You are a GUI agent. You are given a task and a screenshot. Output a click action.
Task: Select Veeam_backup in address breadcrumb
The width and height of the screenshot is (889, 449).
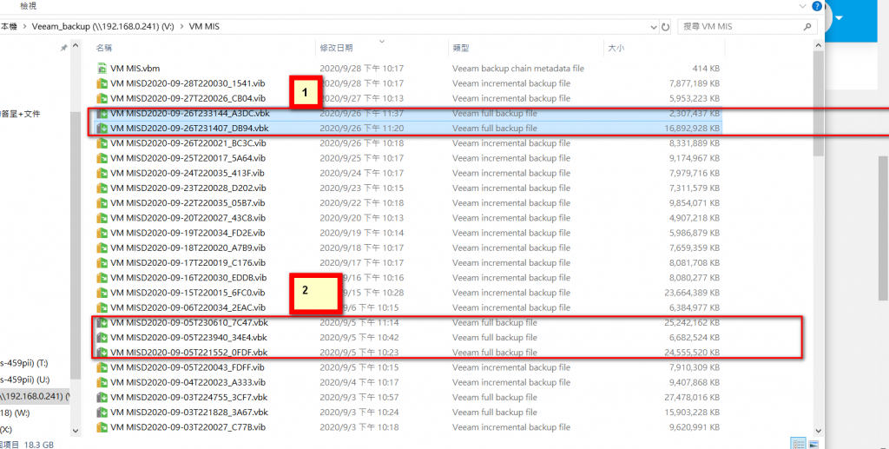click(102, 27)
